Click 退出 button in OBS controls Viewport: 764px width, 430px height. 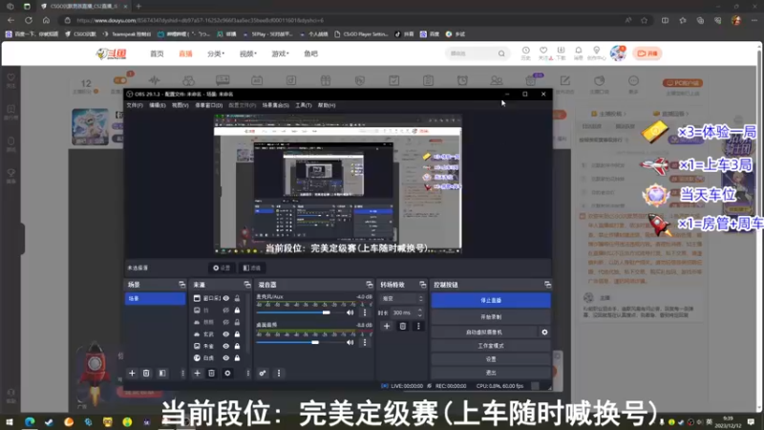pos(491,373)
